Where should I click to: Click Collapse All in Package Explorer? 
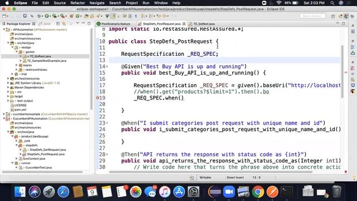tap(58, 23)
